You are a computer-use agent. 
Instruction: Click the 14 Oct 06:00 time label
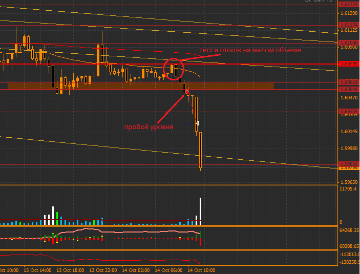click(169, 270)
